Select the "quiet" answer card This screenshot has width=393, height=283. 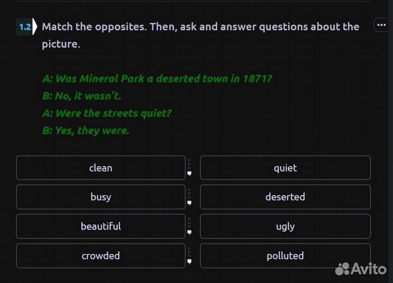285,168
